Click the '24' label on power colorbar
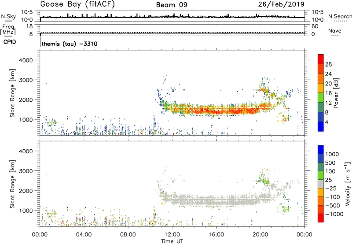The width and height of the screenshot is (352, 244). (x=328, y=74)
